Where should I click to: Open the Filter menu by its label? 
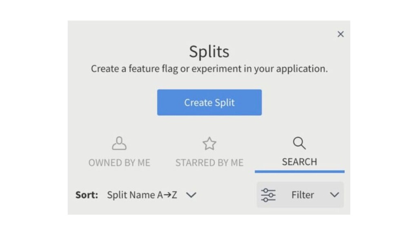[x=302, y=195]
